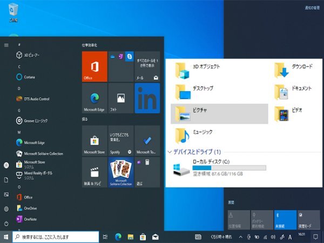The width and height of the screenshot is (324, 243).
Task: Open the tile folder containing the Skype icon
Action: click(121, 66)
